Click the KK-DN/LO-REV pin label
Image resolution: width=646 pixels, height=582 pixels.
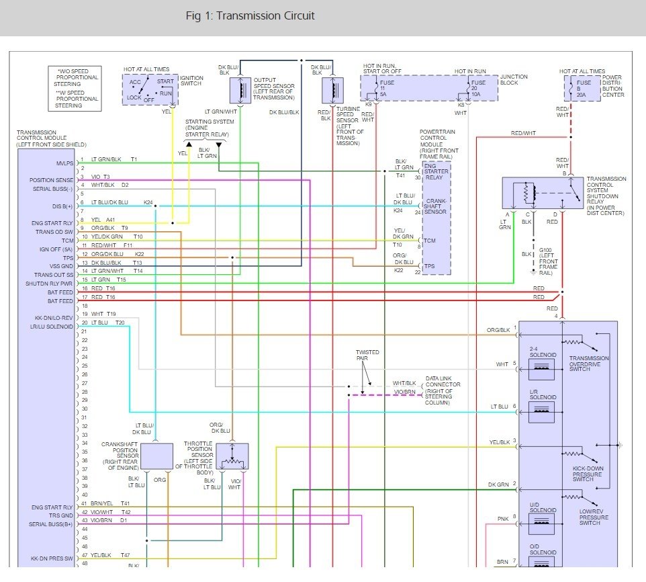point(54,318)
